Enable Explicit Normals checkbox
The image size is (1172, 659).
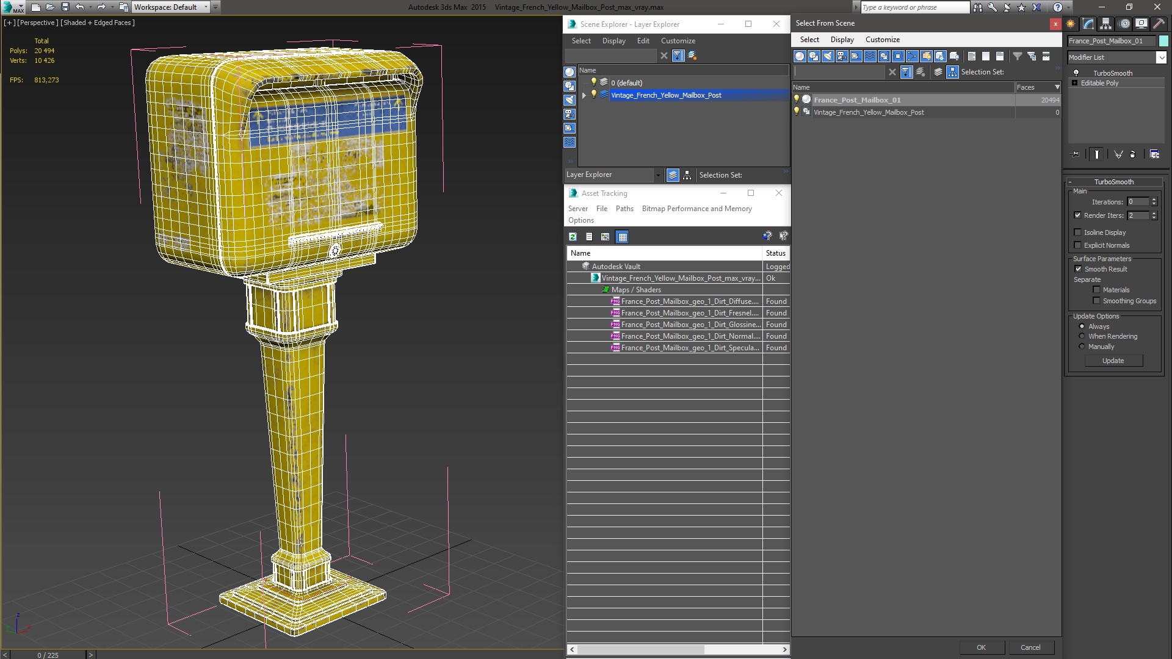[1077, 245]
